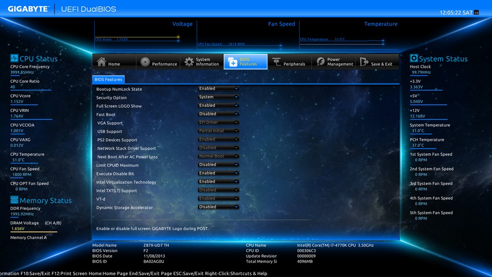The width and height of the screenshot is (492, 277).
Task: Click the +12V value 12.168V
Action: coord(418,116)
